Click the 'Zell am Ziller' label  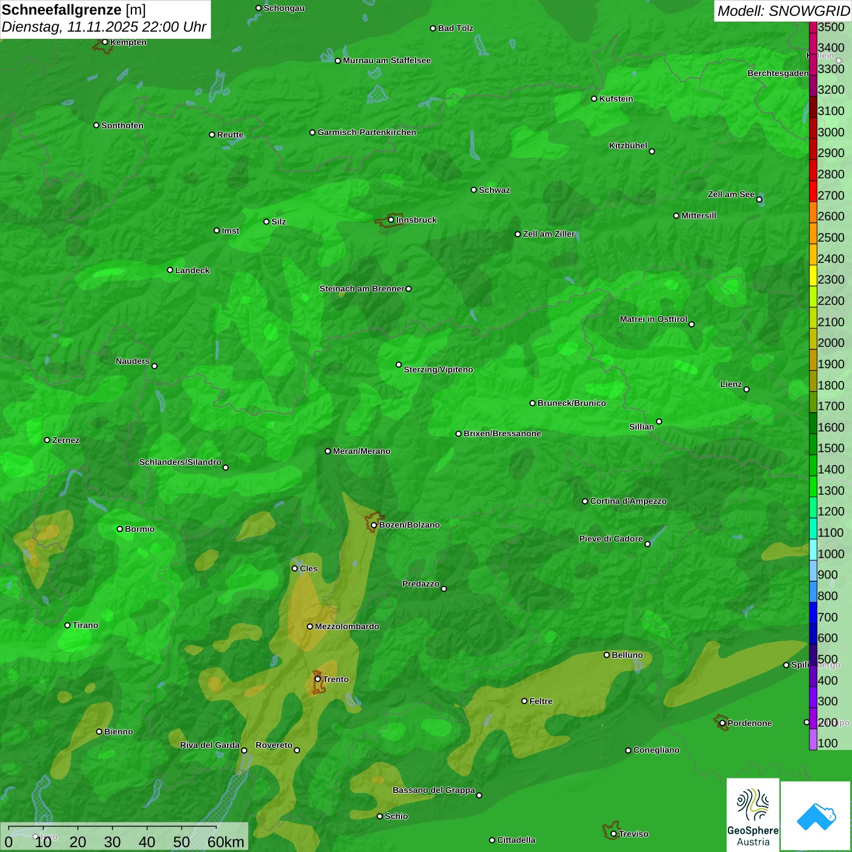click(x=549, y=234)
